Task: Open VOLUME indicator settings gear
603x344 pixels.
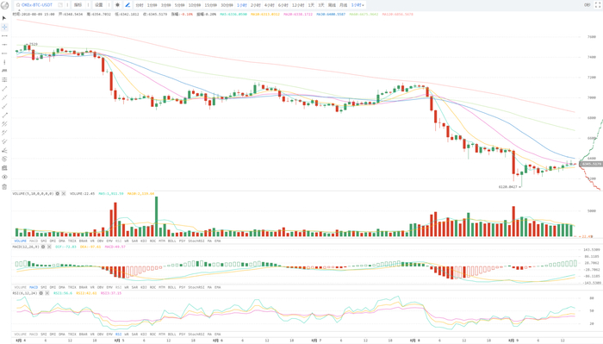Action: [58, 193]
